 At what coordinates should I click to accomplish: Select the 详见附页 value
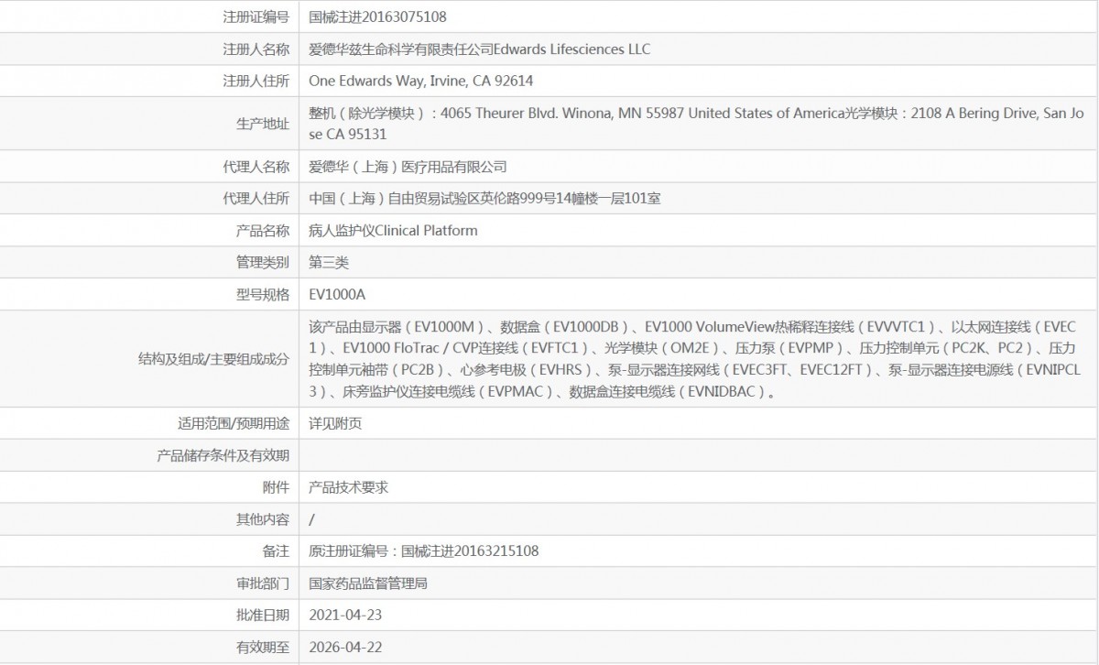tap(335, 424)
